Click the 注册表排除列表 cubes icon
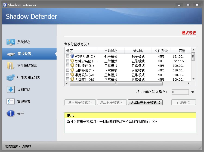The width and height of the screenshot is (204, 152). 11,78
